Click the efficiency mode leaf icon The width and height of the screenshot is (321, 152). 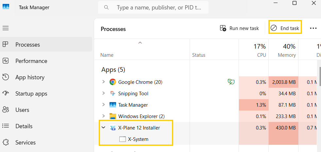pos(231,82)
